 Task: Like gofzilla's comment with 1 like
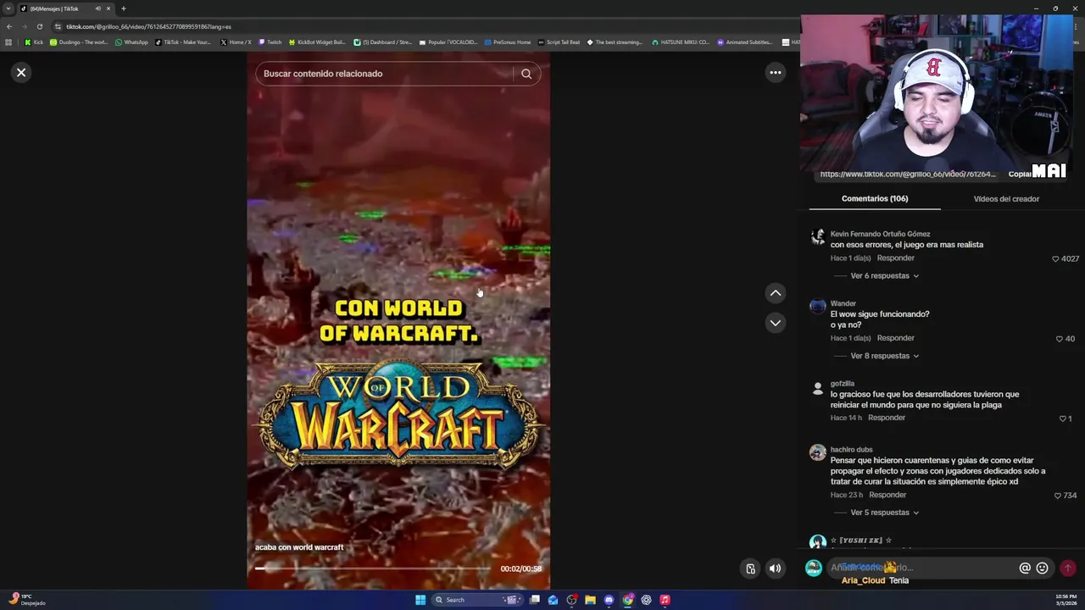tap(1061, 419)
